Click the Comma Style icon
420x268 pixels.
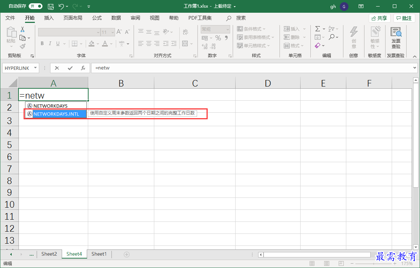pos(227,38)
